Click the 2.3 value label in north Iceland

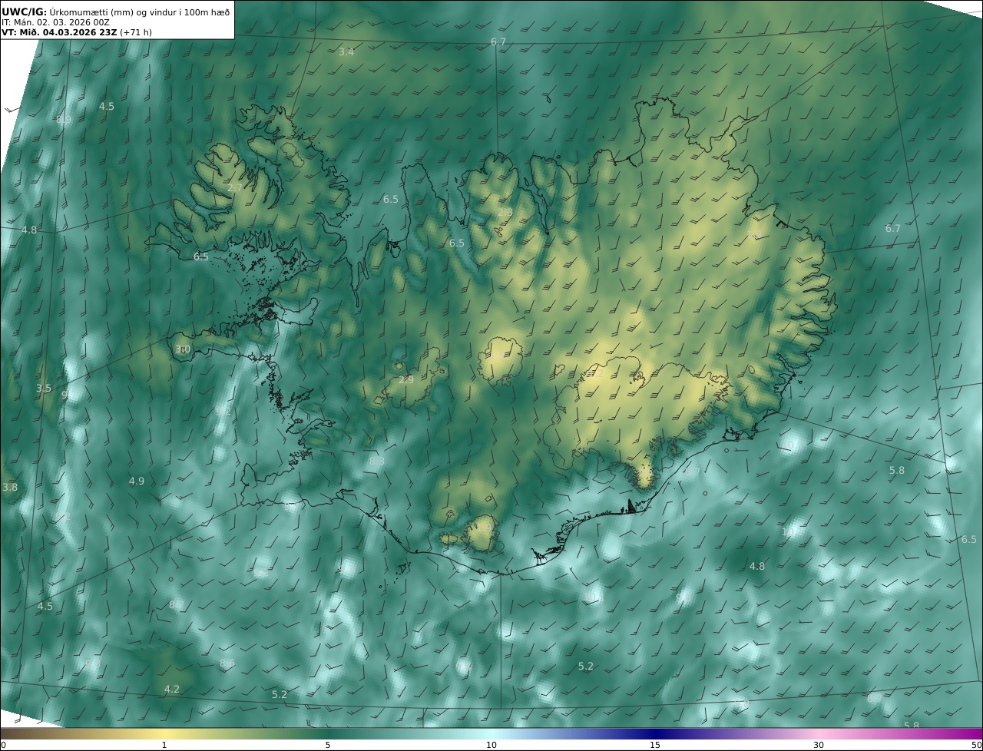tap(505, 212)
